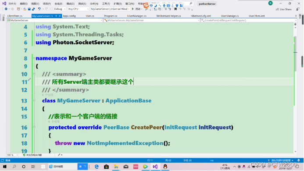Close the MyGameServer.cs tab
Screen dimensions: 304x171
60,16
